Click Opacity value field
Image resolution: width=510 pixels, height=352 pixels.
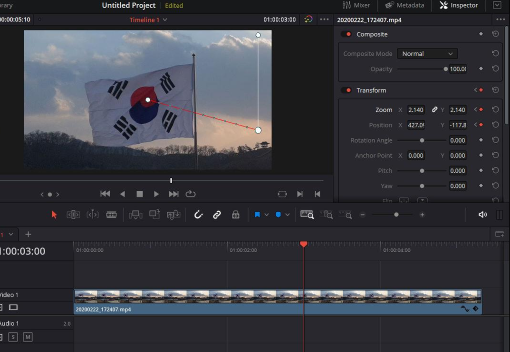pyautogui.click(x=458, y=69)
